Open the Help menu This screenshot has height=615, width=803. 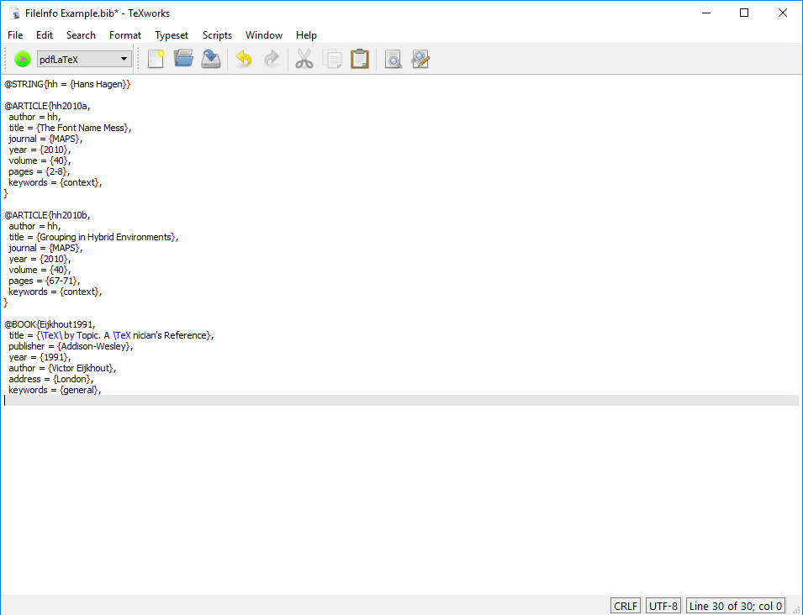pos(306,35)
